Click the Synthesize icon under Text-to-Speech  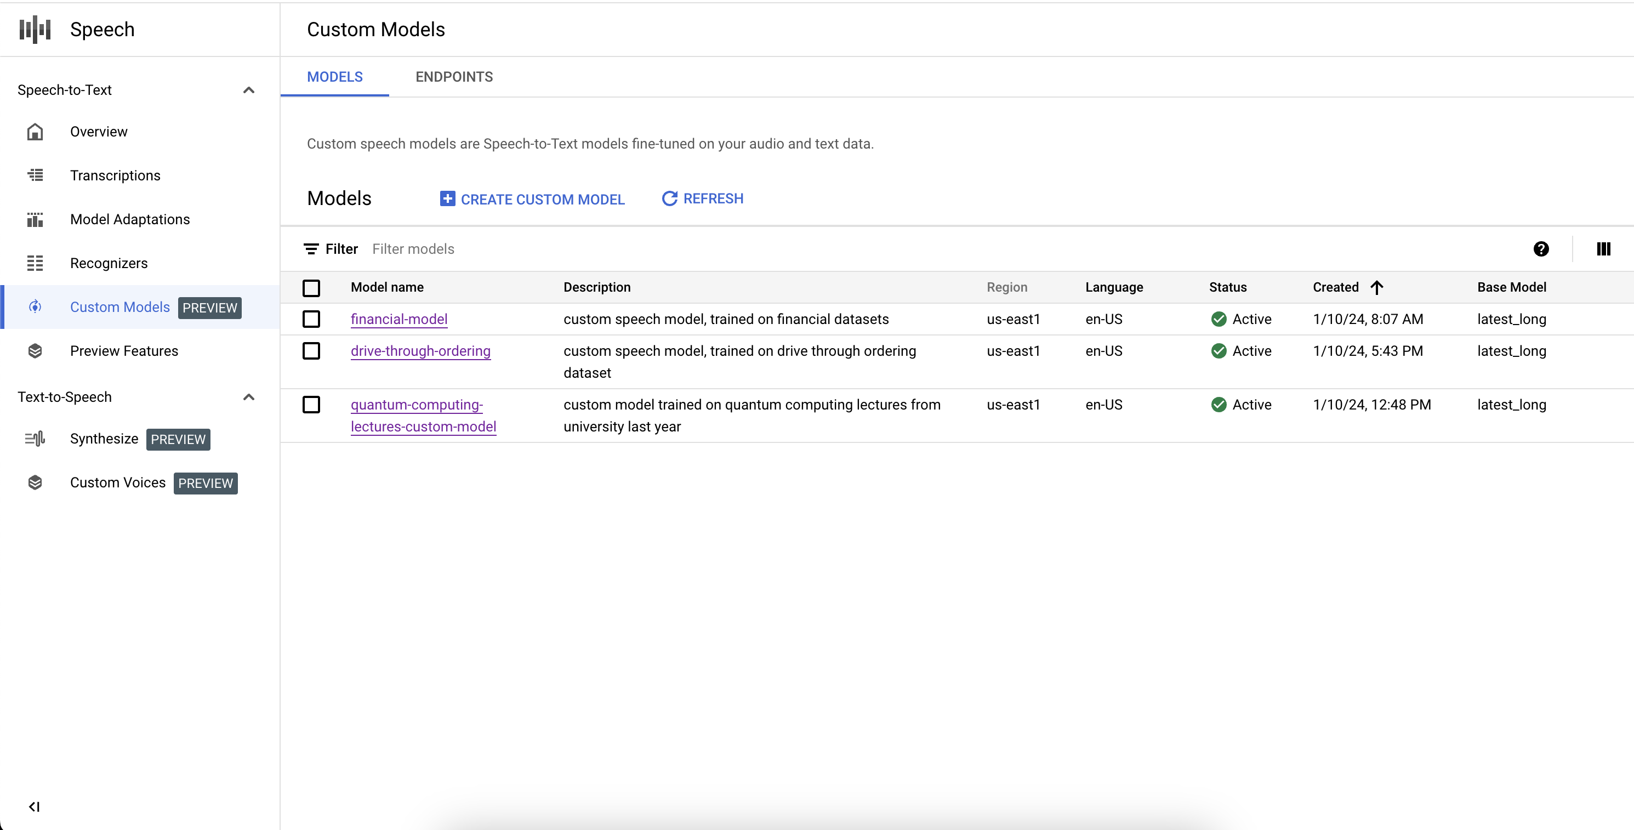click(x=36, y=438)
